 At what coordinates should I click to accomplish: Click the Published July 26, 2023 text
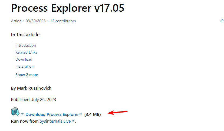coord(34,100)
